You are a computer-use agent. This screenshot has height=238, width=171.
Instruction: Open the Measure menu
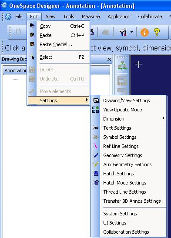[91, 17]
